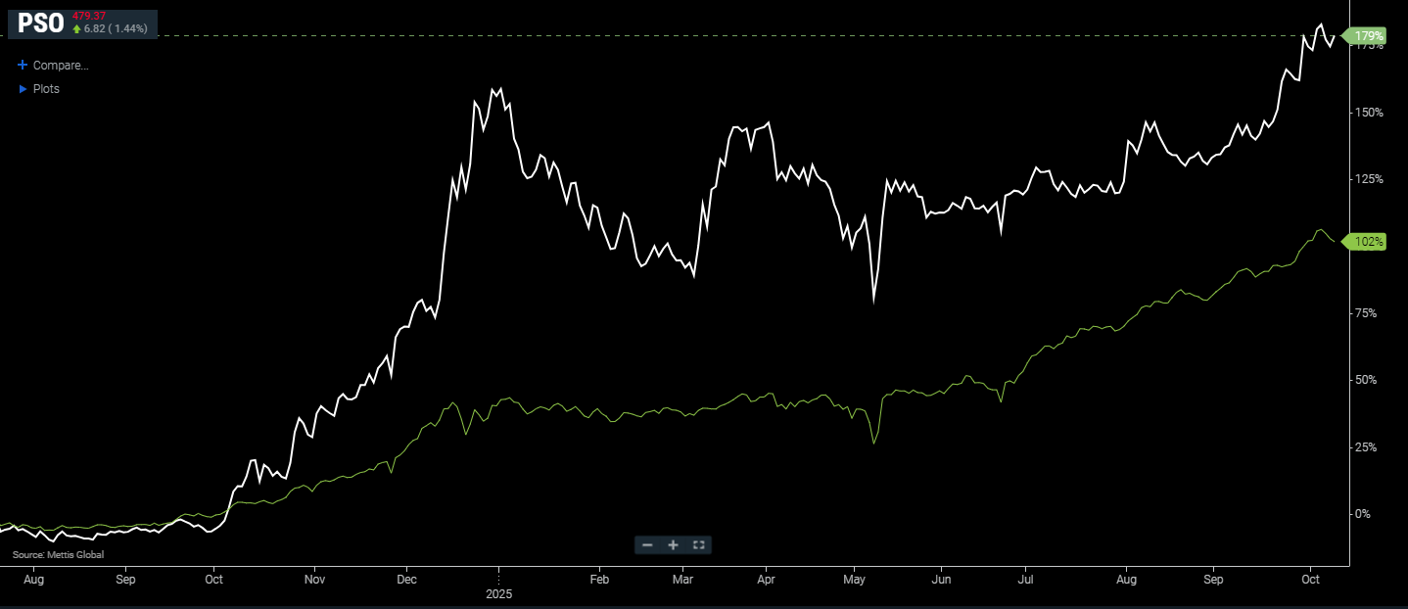Click the Jul label on time axis
The width and height of the screenshot is (1408, 609).
(1025, 580)
